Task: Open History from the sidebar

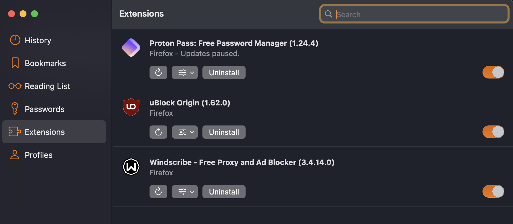Action: tap(38, 40)
